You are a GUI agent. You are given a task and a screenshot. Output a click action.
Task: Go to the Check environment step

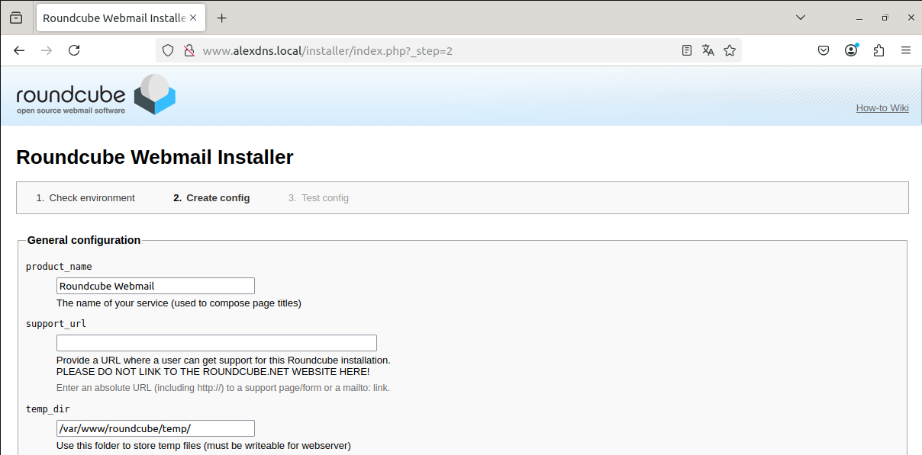[92, 198]
